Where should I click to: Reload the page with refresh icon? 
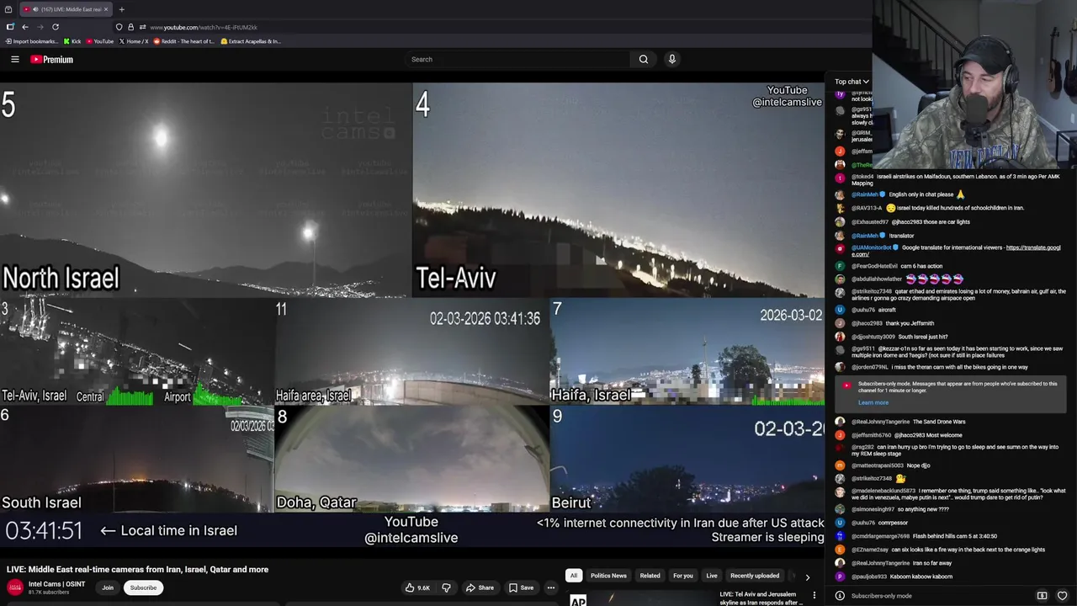coord(56,27)
